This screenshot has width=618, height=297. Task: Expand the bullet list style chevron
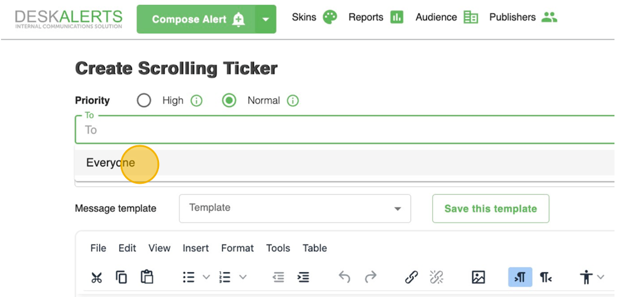pos(206,277)
